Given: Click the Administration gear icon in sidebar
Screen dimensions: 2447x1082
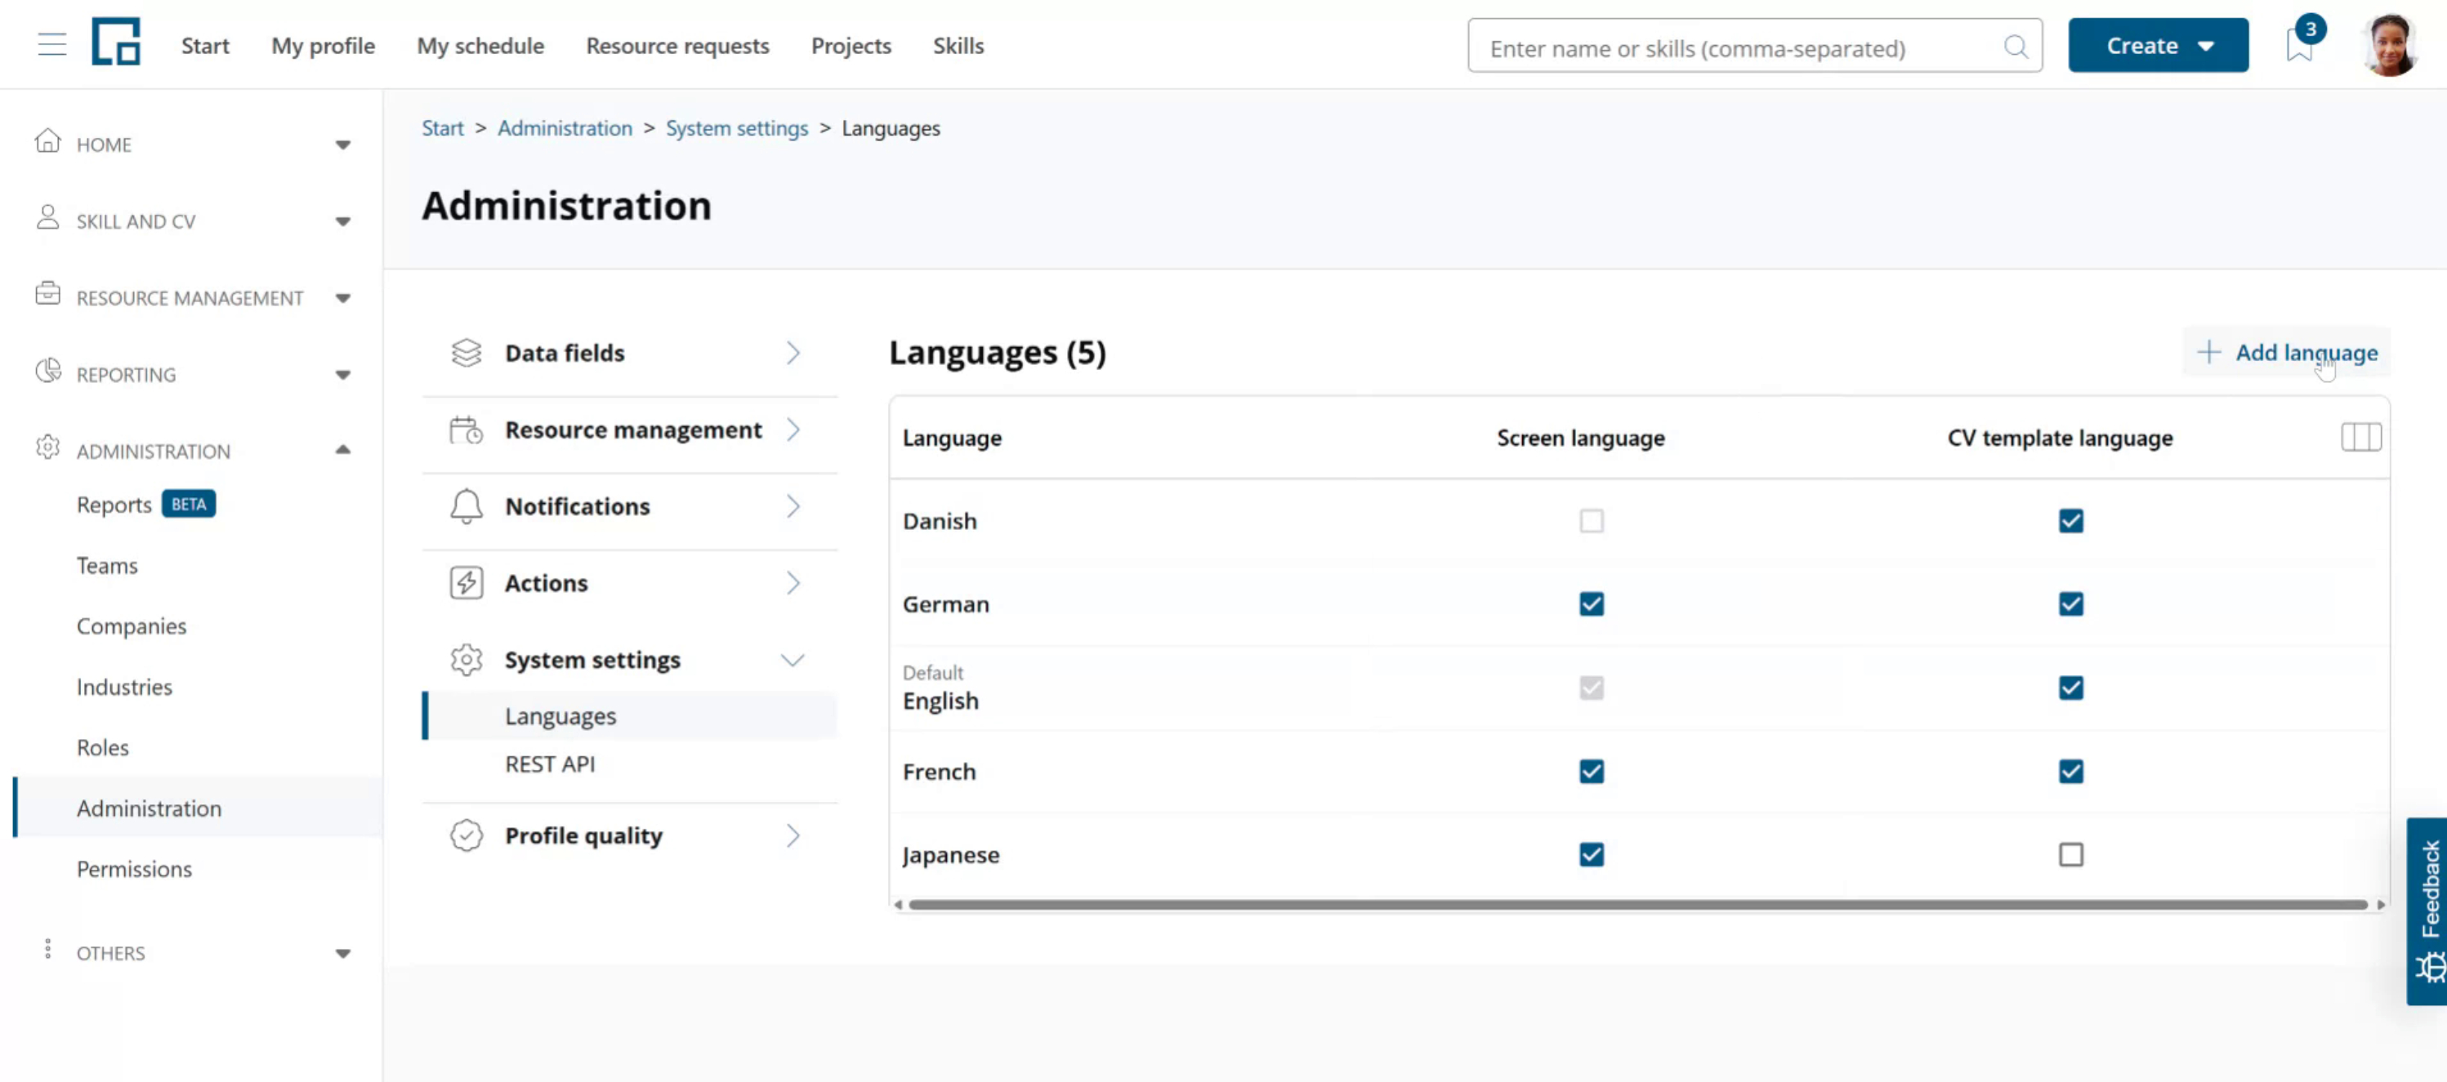Looking at the screenshot, I should [47, 448].
